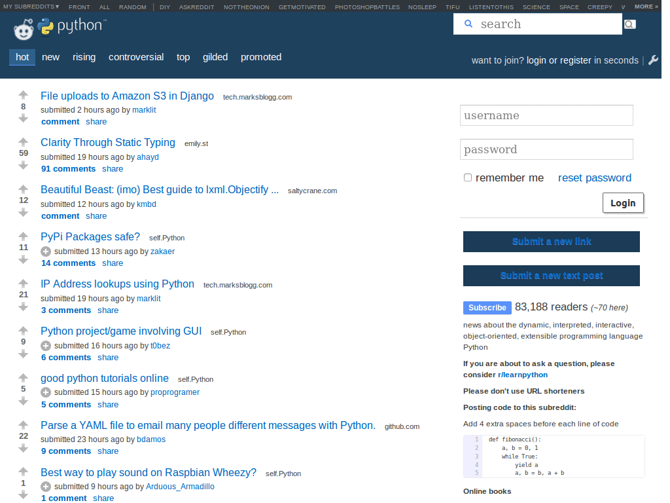Screen dimensions: 670x503
Task: Downvote 'Clarity Through Static Typing' post
Action: (23, 166)
